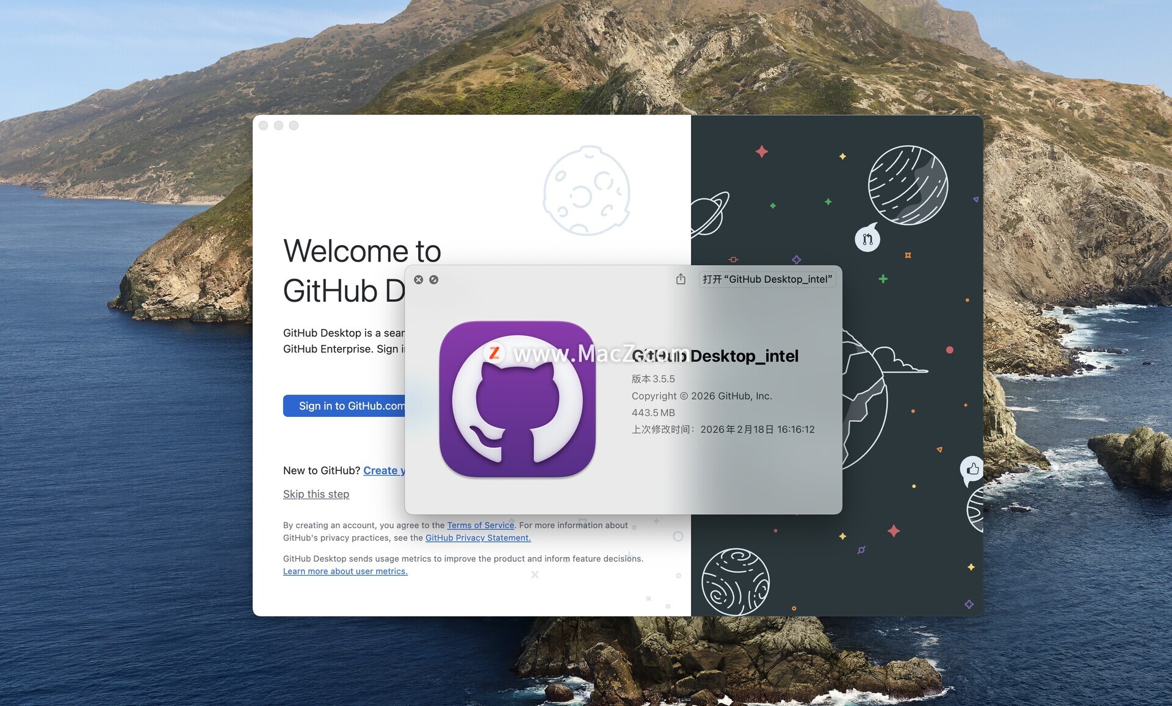
Task: Click the greyed-out zoom button of welcome window
Action: click(x=294, y=126)
